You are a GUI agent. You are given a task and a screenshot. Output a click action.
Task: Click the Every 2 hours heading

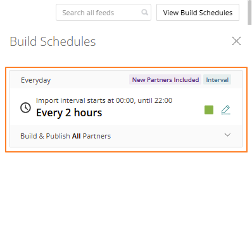coord(69,112)
